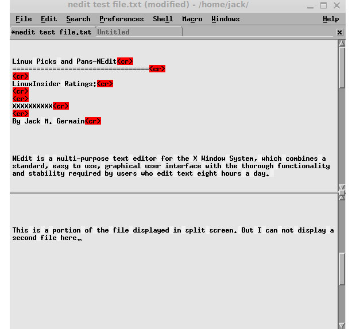Click the row of equals signs

[x=80, y=69]
